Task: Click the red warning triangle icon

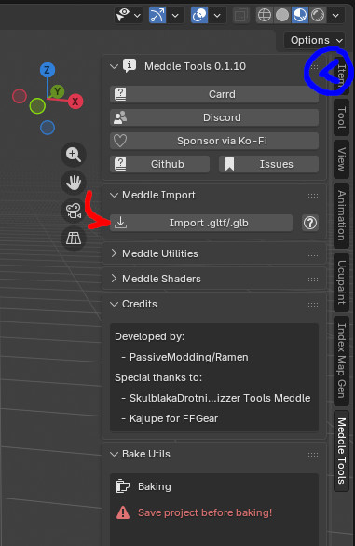Action: tap(123, 512)
